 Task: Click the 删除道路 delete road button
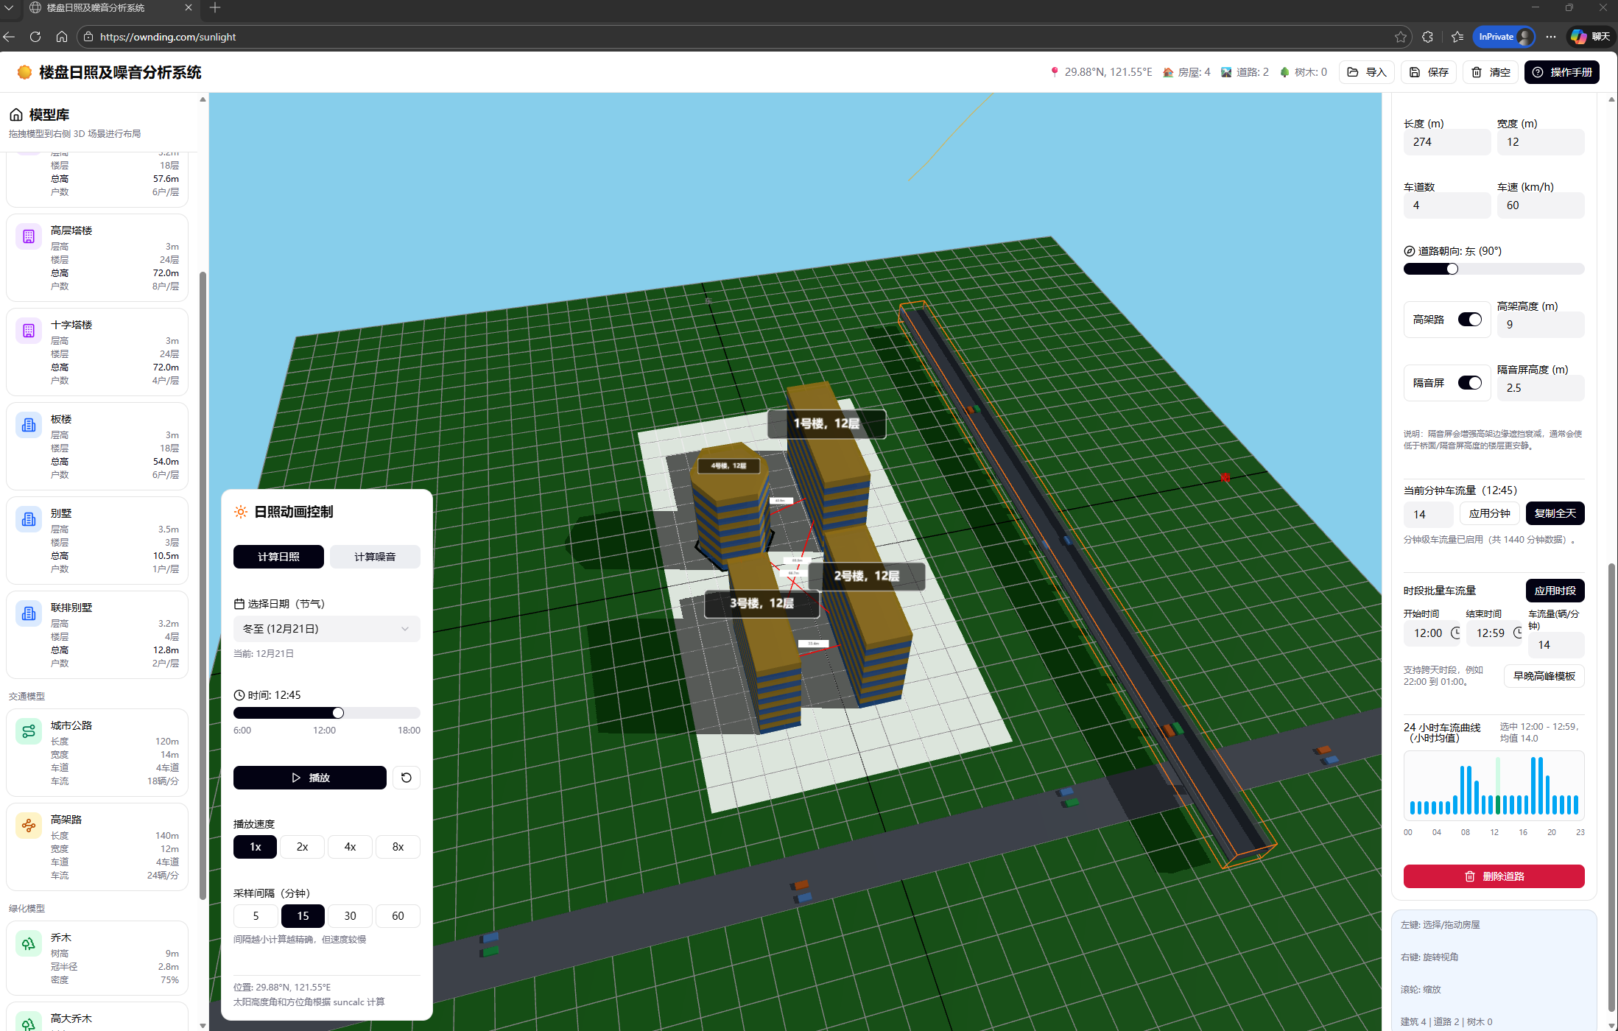pyautogui.click(x=1494, y=876)
